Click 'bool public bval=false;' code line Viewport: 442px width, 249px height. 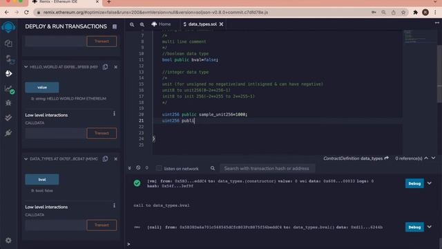pos(190,59)
